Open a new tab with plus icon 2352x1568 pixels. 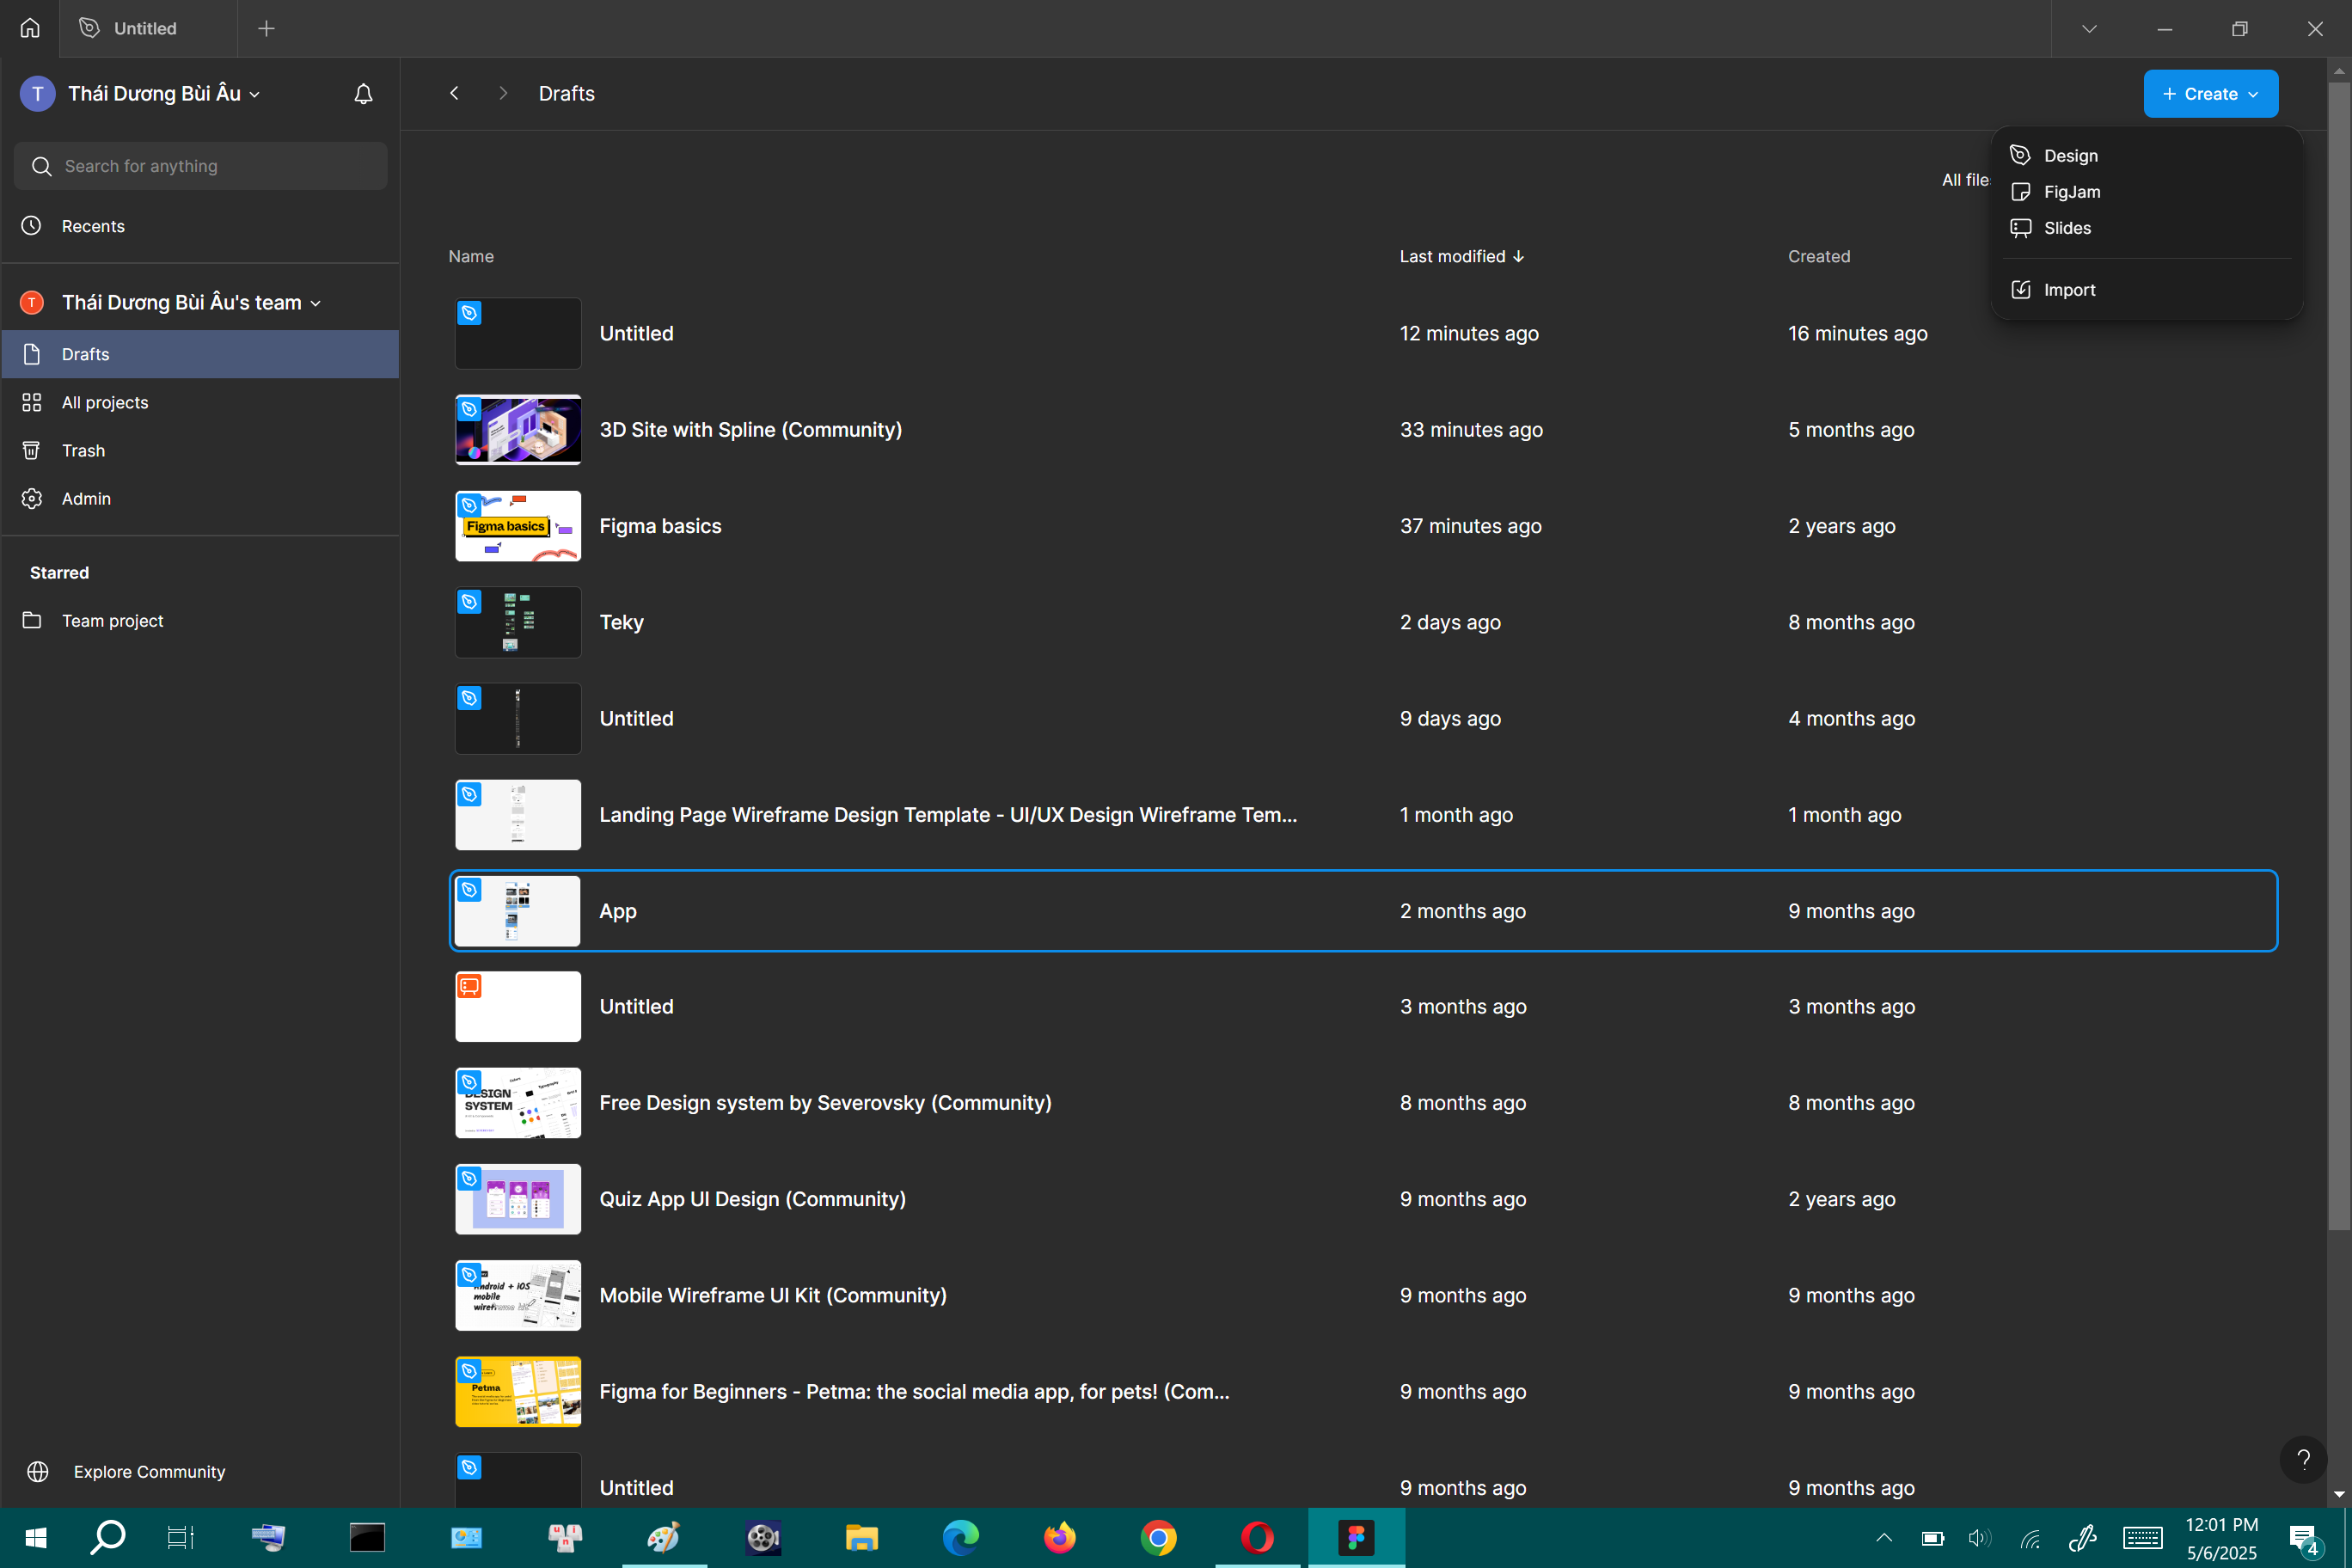click(266, 28)
